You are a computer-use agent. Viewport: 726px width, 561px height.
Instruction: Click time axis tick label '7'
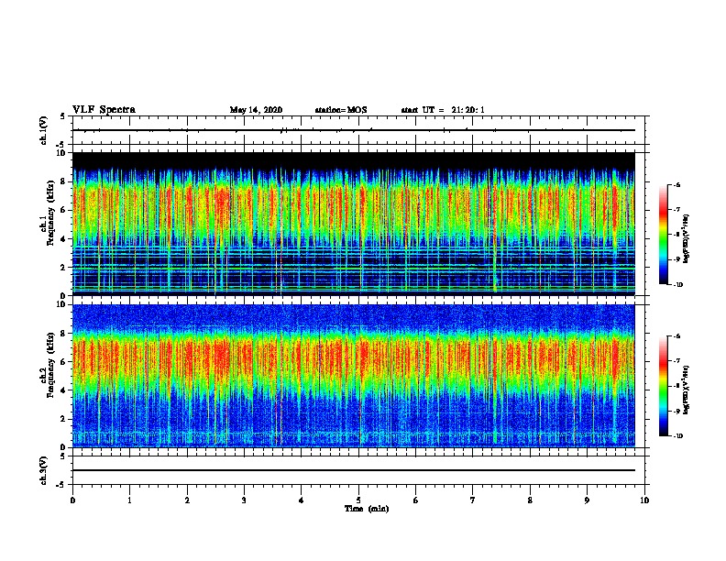pyautogui.click(x=473, y=500)
